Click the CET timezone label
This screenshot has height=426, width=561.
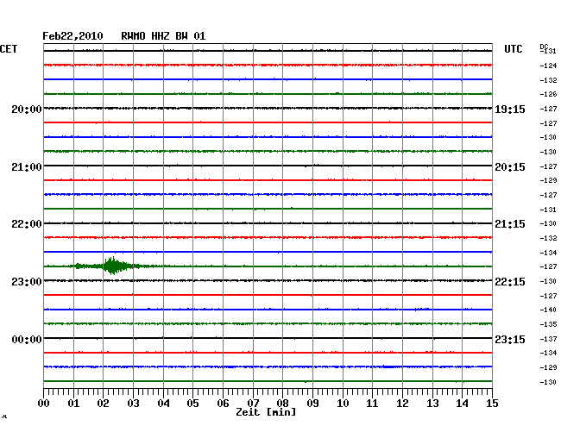coord(9,49)
